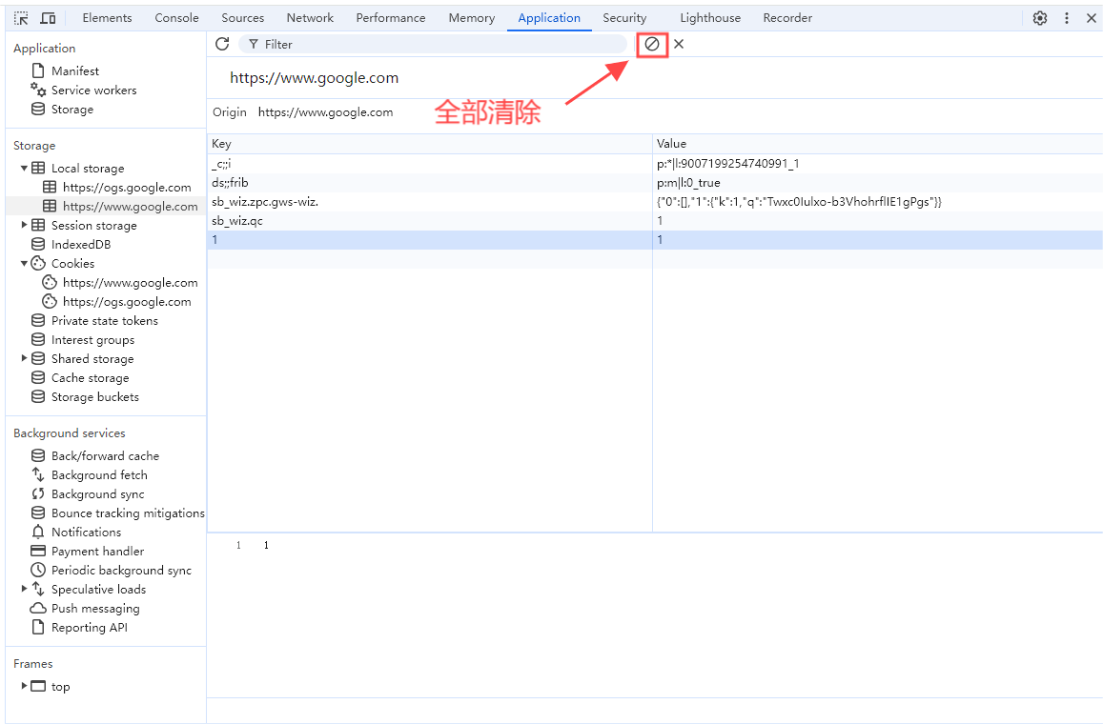This screenshot has height=724, width=1103.
Task: Collapse the Cookies tree arrow
Action: [x=24, y=263]
